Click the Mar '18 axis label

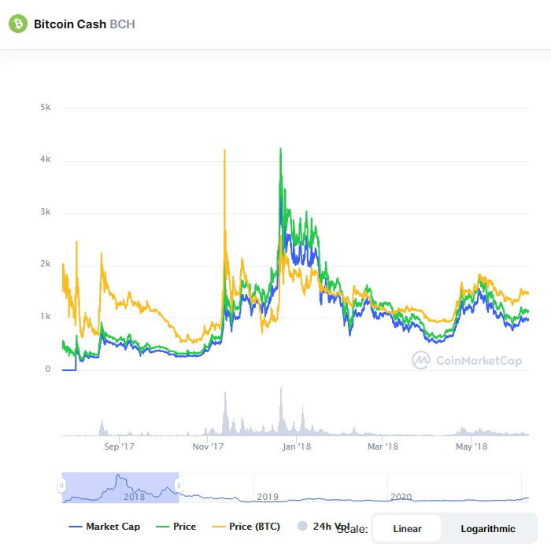[383, 446]
